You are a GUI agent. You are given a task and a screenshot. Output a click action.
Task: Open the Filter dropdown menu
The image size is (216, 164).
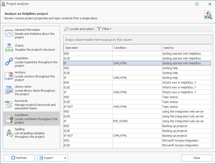tap(104, 29)
